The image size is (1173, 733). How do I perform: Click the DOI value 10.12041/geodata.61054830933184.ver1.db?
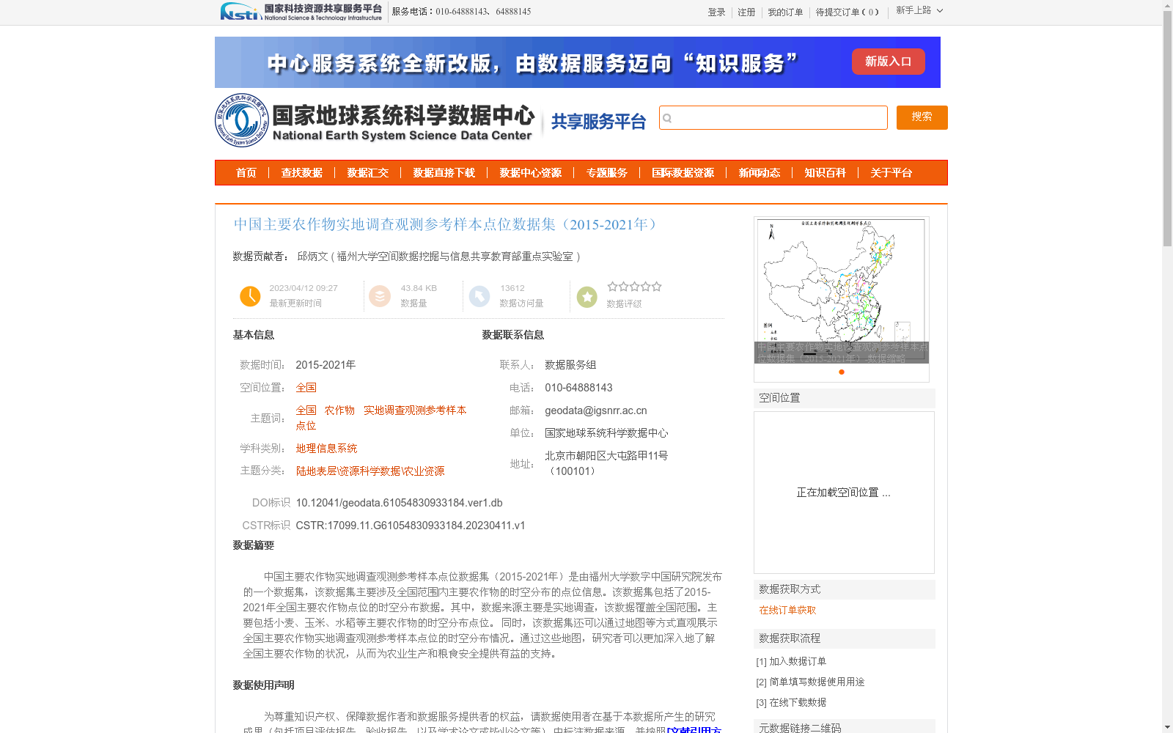pos(400,503)
